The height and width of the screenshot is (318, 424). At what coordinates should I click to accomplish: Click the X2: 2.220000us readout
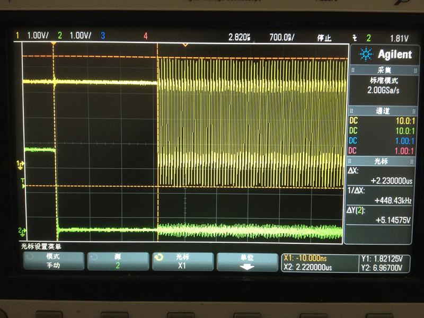point(308,268)
